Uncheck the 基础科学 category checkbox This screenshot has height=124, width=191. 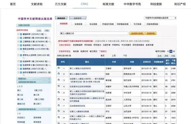21,34
